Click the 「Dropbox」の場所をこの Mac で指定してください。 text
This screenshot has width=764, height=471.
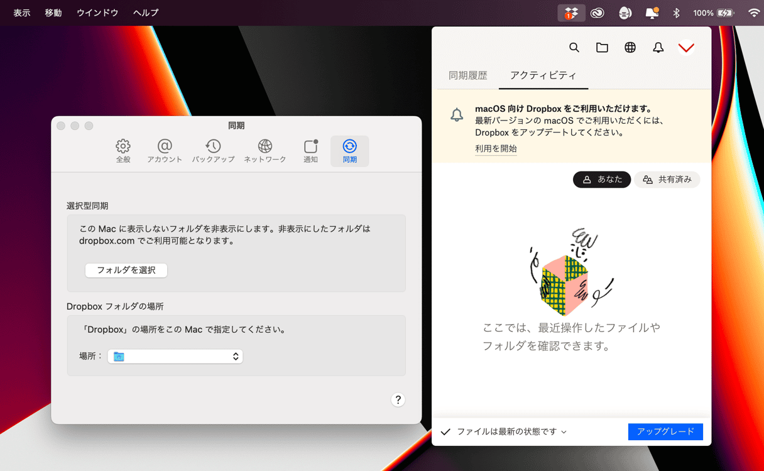[x=183, y=329]
